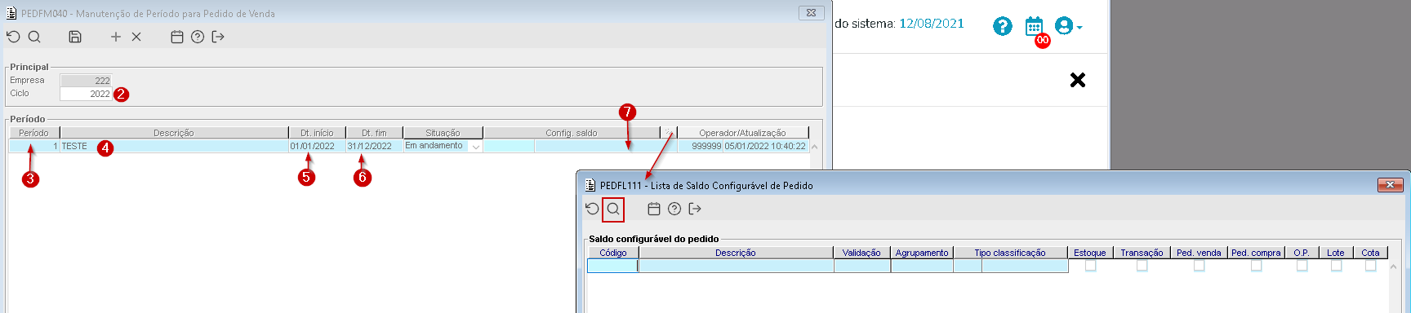The width and height of the screenshot is (1411, 313).
Task: Click the 31/12/2022 end date cell
Action: (x=374, y=147)
